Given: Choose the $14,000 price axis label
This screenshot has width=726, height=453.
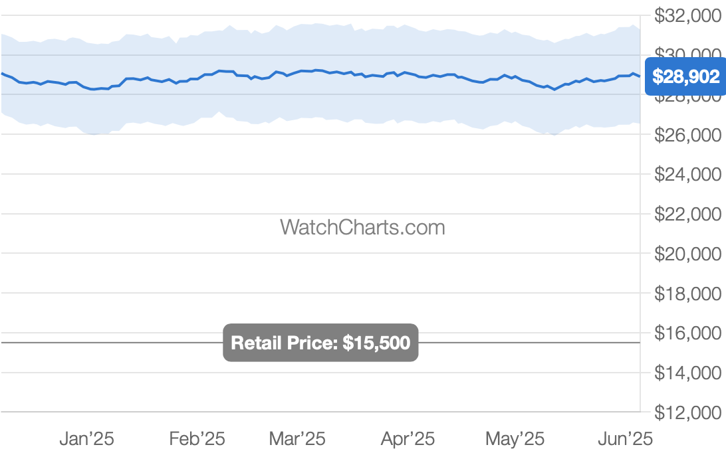Looking at the screenshot, I should [687, 373].
